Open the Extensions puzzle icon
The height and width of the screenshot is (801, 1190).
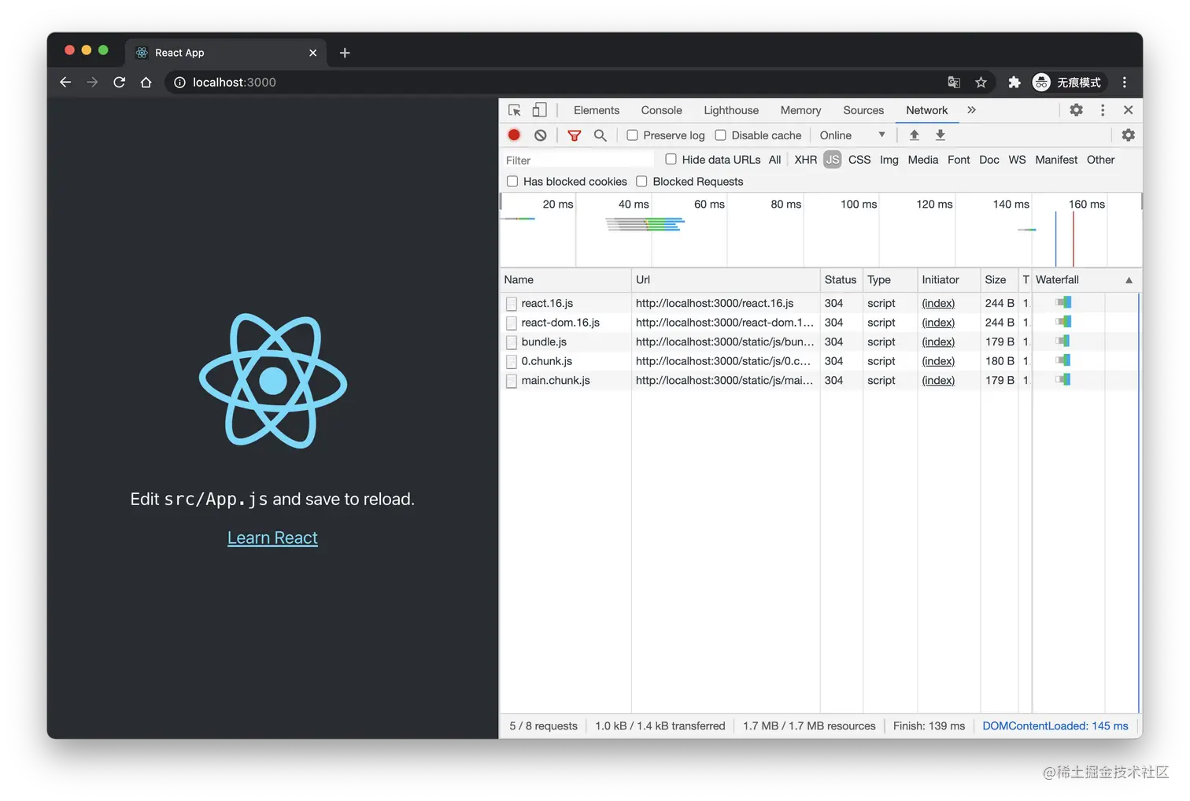1014,82
